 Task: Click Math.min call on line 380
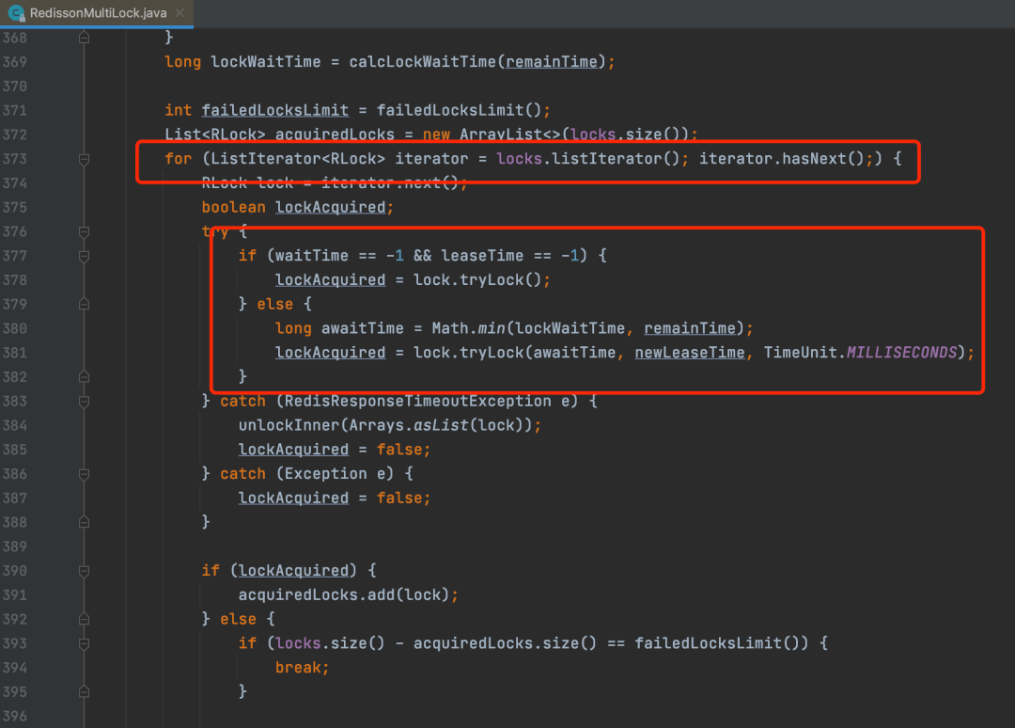(x=468, y=328)
